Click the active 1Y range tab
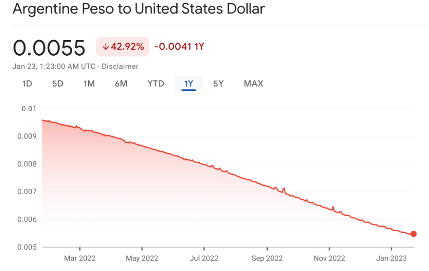The image size is (429, 271). tap(189, 84)
